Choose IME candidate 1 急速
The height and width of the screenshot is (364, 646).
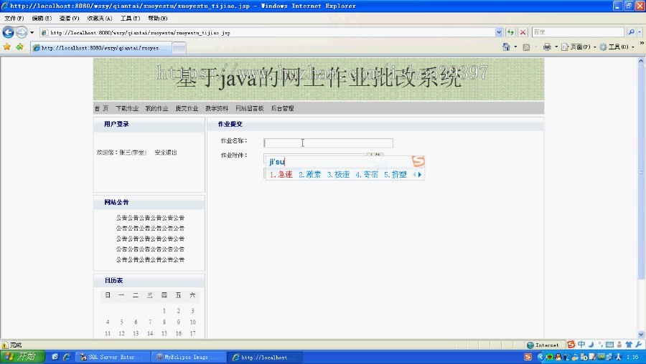pos(281,174)
